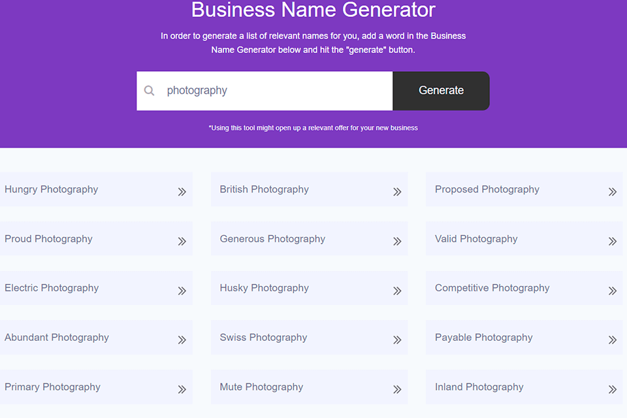Click the double-arrow icon beside Proposed Photography
Viewport: 627px width, 418px height.
coord(613,192)
